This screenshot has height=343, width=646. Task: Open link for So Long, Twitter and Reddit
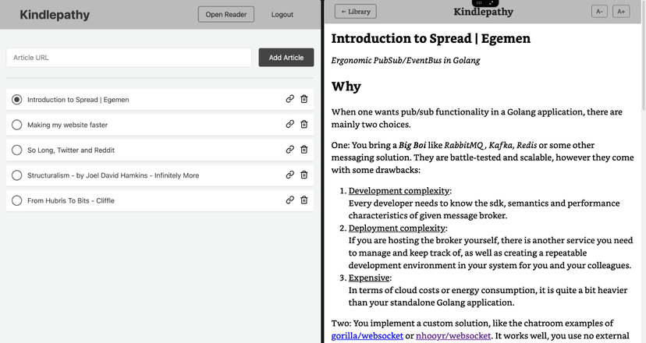tap(290, 150)
